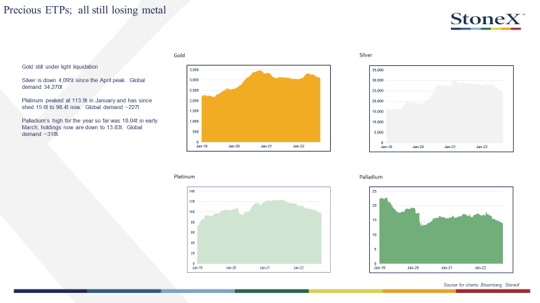
Task: Click the 'Palladium' chart label
Action: (x=371, y=177)
